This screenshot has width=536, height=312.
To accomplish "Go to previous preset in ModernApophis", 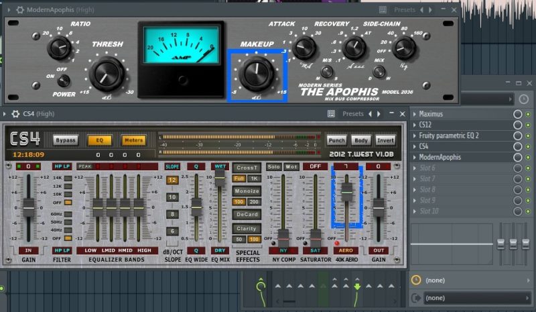I will point(422,10).
